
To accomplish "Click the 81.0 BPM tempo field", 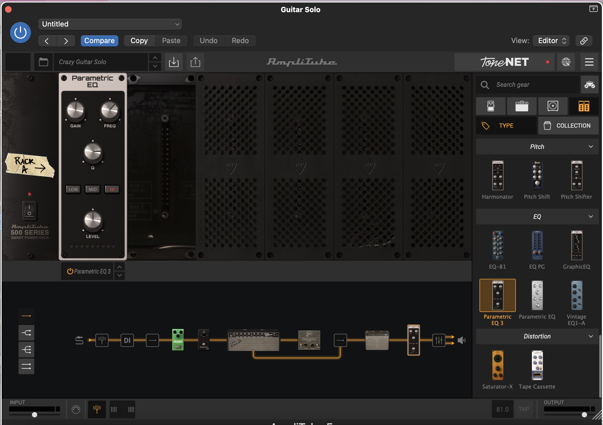I will (x=502, y=409).
